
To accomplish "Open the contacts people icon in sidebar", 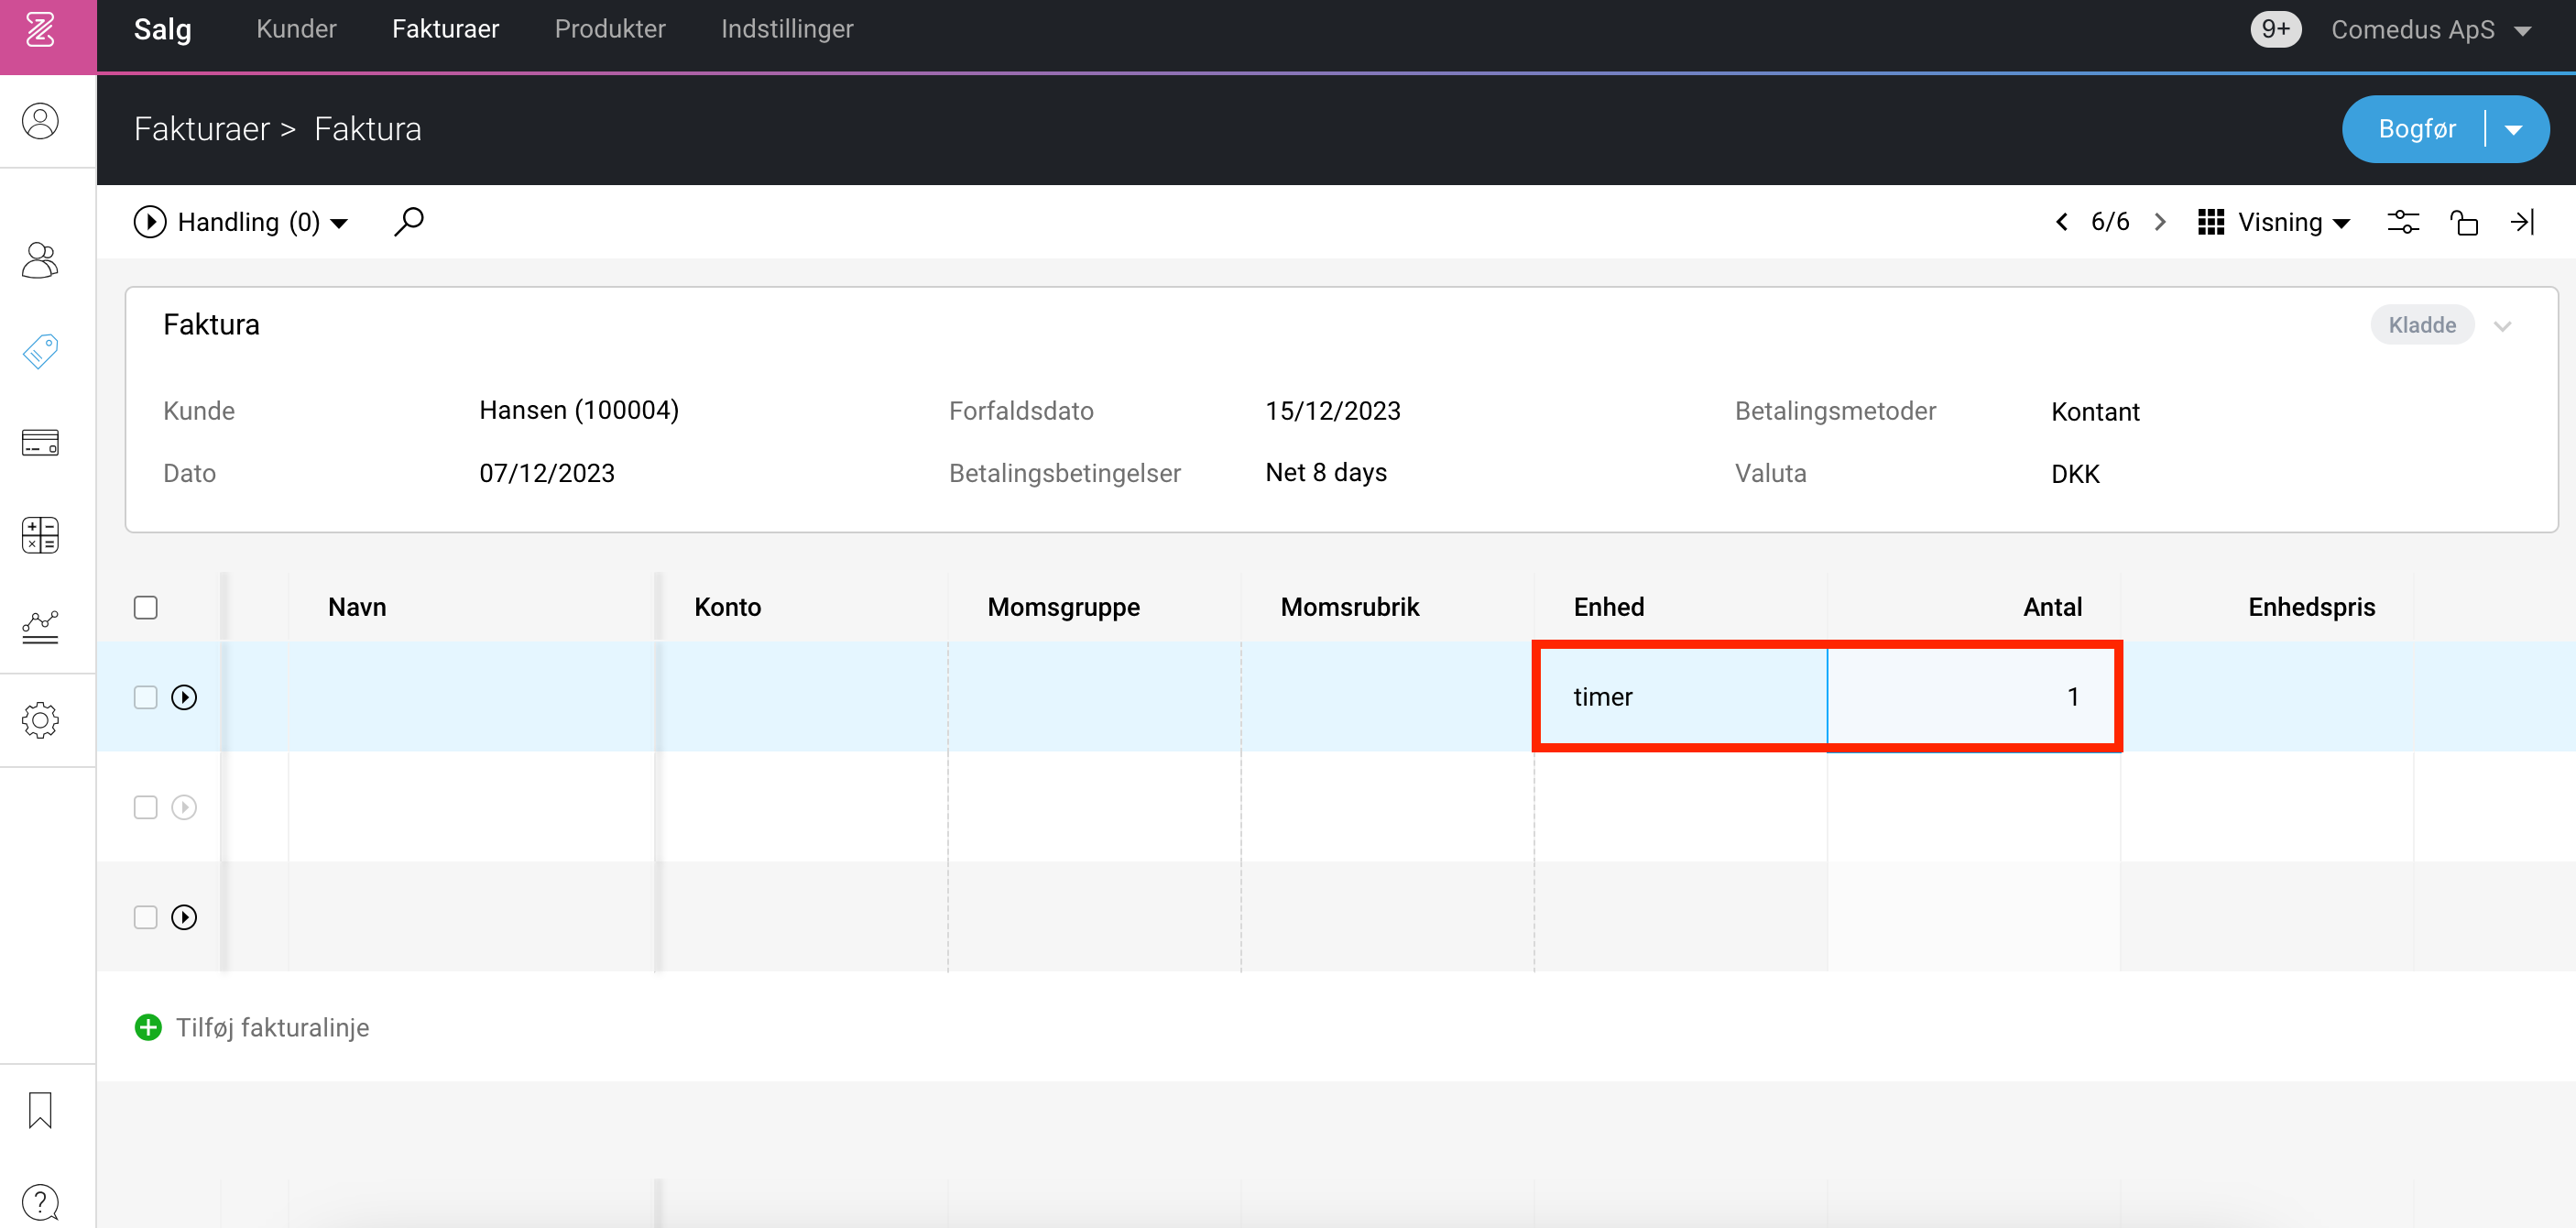I will click(41, 260).
